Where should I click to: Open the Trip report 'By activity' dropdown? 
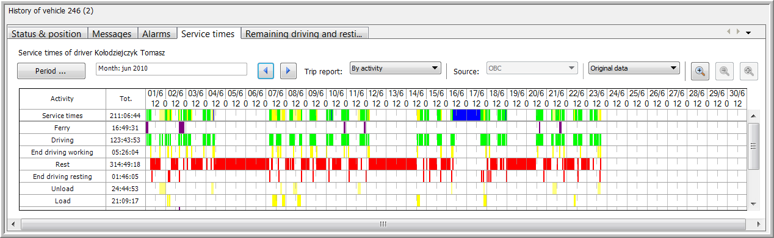tap(396, 68)
